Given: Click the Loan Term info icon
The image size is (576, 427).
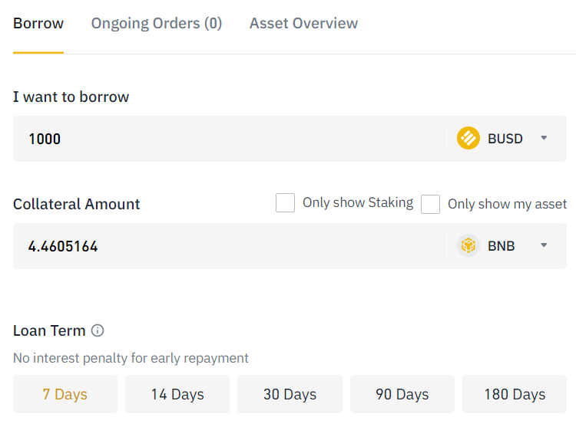Looking at the screenshot, I should pos(98,331).
